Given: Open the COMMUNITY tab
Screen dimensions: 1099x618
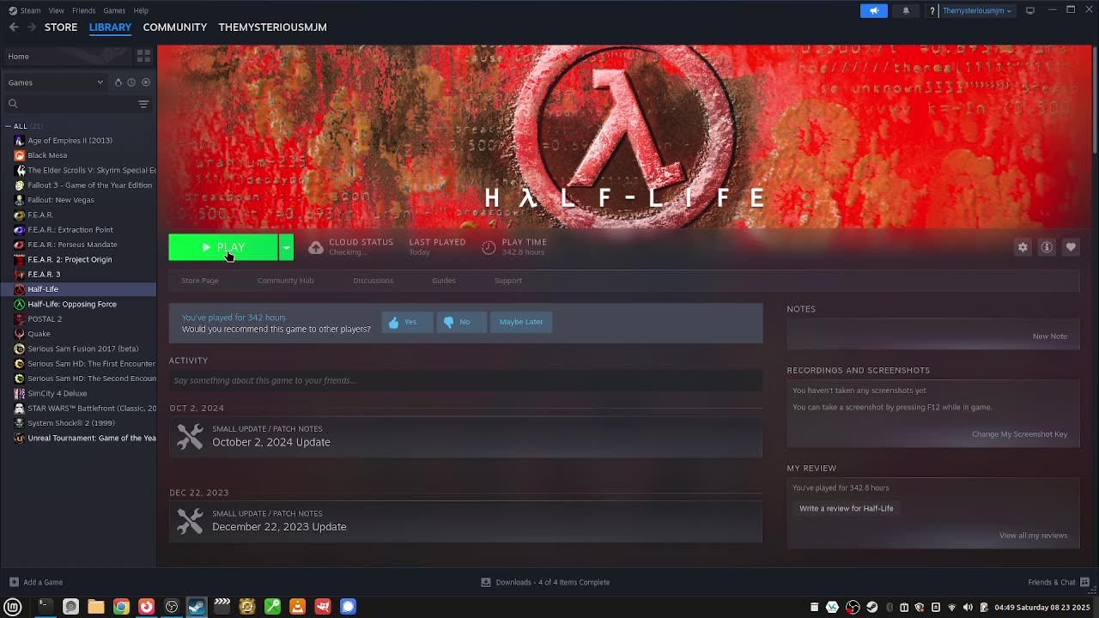Looking at the screenshot, I should [175, 27].
